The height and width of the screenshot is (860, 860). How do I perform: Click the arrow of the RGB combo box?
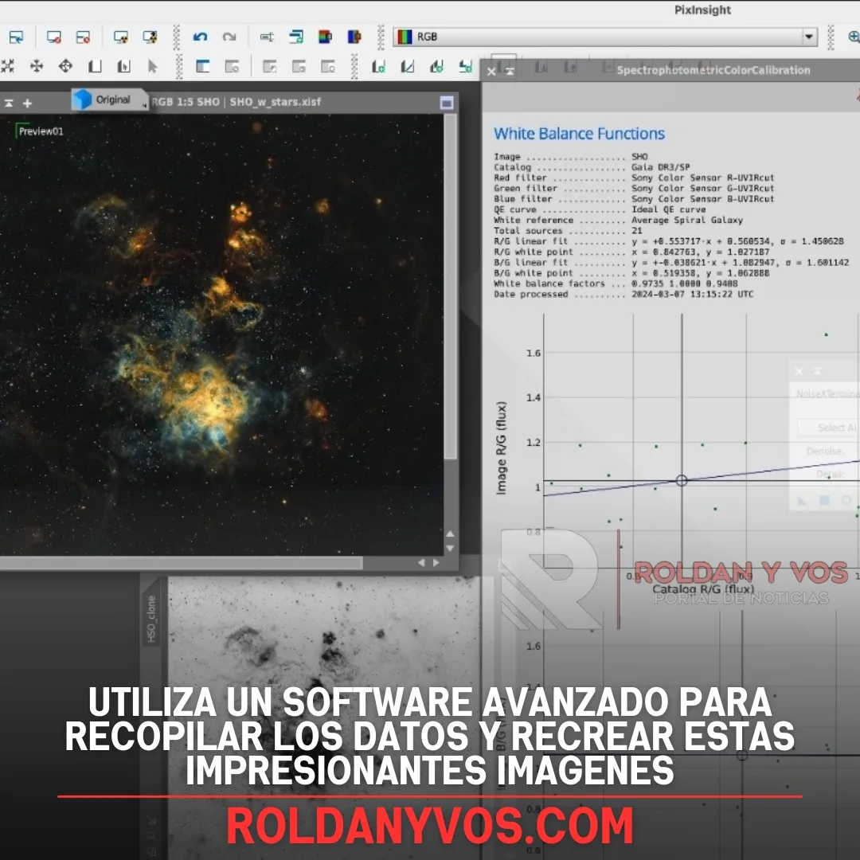808,37
